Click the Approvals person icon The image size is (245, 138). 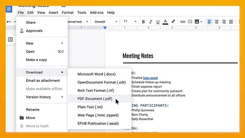tap(22, 31)
